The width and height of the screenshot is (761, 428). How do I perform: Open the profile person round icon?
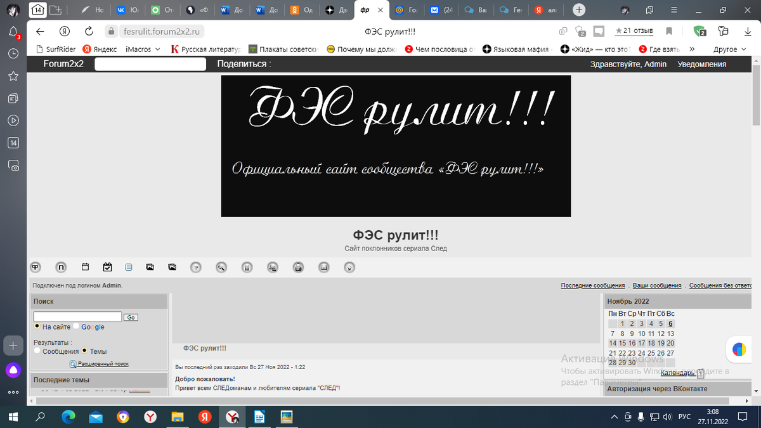pyautogui.click(x=298, y=267)
